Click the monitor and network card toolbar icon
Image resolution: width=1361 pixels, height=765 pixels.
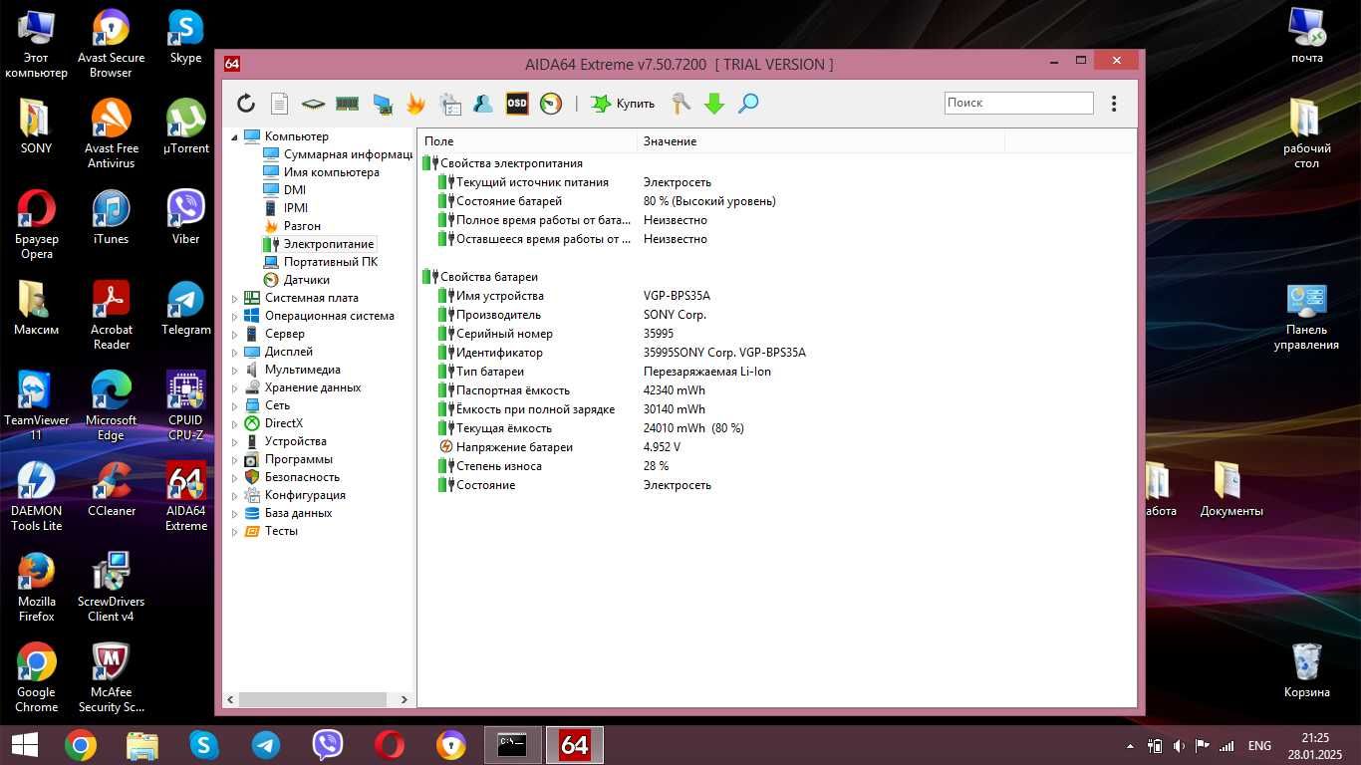coord(382,103)
